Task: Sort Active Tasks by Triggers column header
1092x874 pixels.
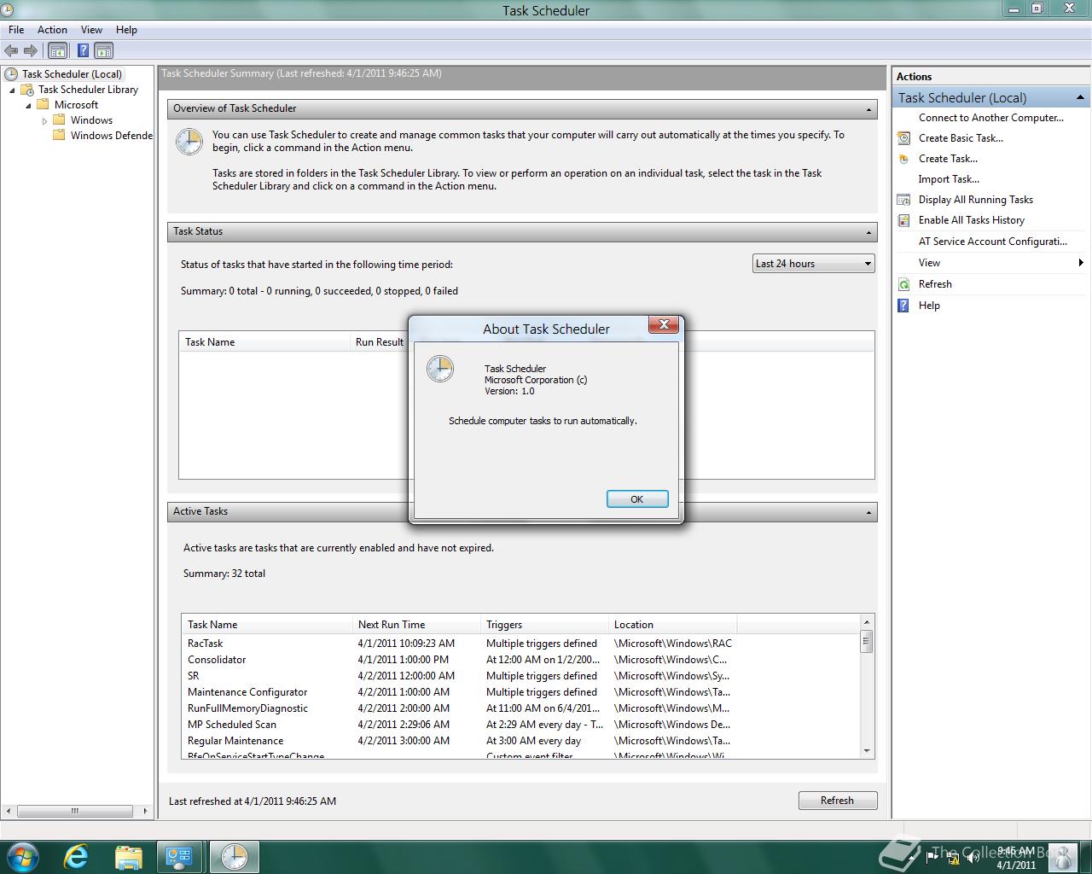Action: click(x=544, y=625)
